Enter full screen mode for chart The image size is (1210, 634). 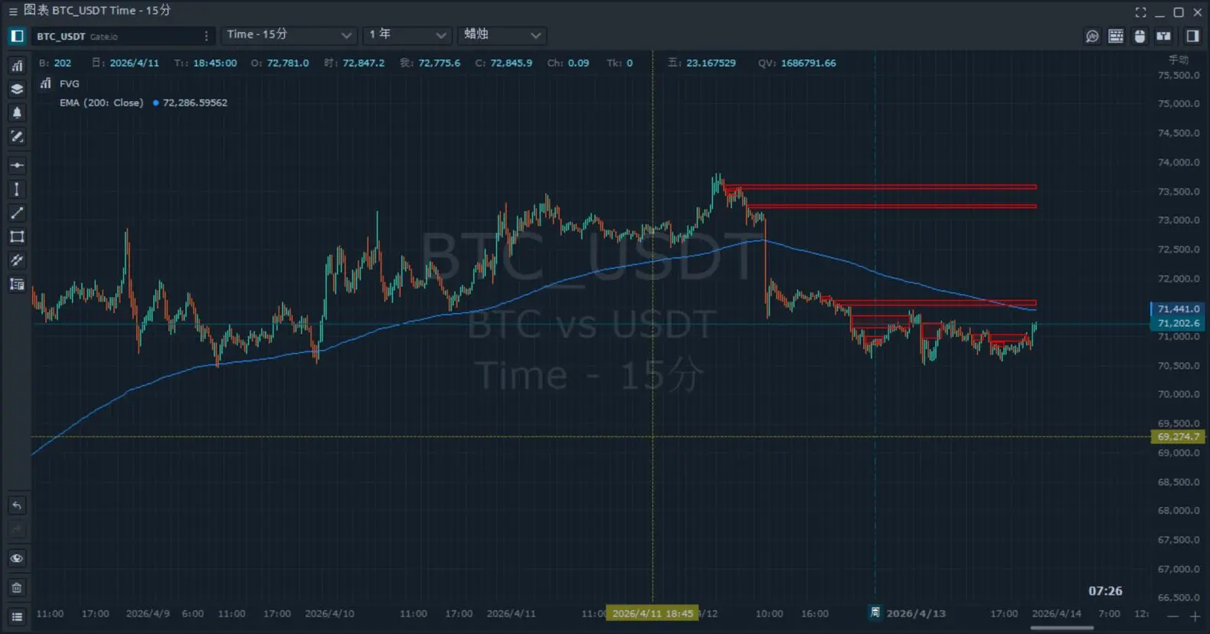click(x=1141, y=12)
